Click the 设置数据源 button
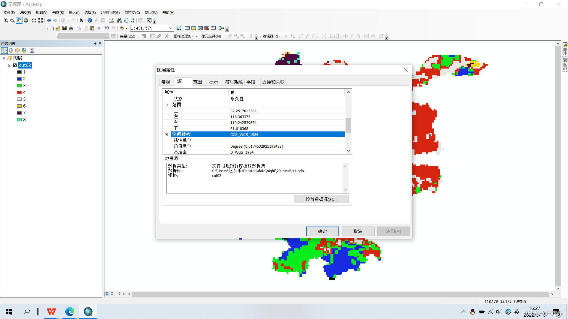Image resolution: width=568 pixels, height=319 pixels. click(321, 199)
